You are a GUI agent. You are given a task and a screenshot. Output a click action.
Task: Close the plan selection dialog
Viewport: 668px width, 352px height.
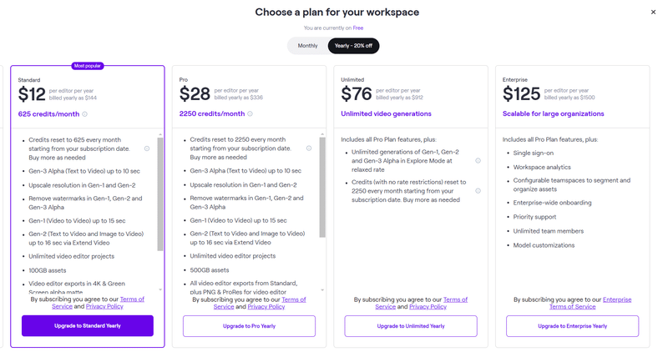[653, 13]
